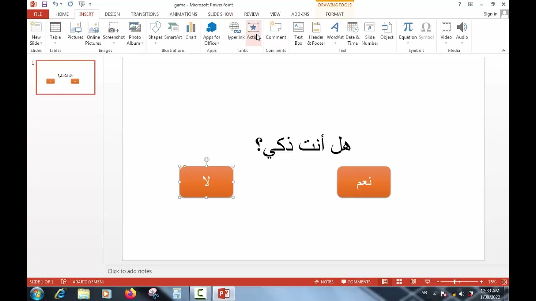
Task: Repeat the last action
Action: click(70, 4)
